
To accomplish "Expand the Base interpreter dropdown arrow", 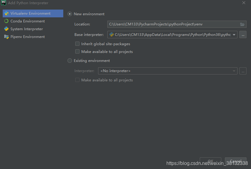I will pos(234,35).
